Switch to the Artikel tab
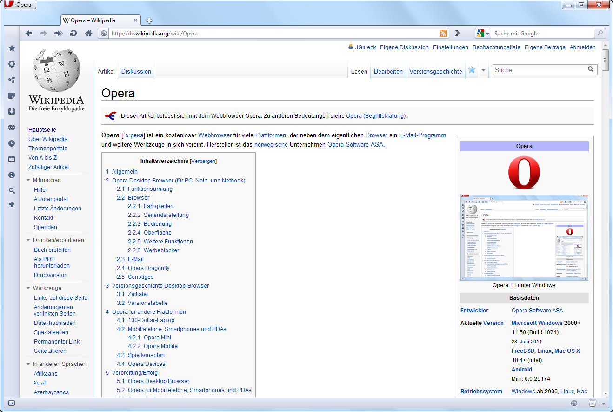Image resolution: width=613 pixels, height=412 pixels. click(x=106, y=71)
